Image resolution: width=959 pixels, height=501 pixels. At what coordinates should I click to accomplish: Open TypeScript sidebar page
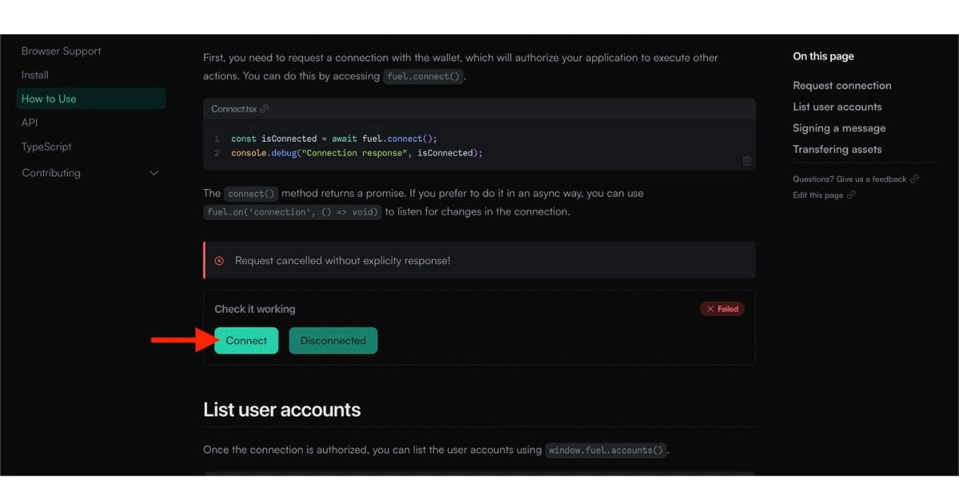[x=46, y=147]
